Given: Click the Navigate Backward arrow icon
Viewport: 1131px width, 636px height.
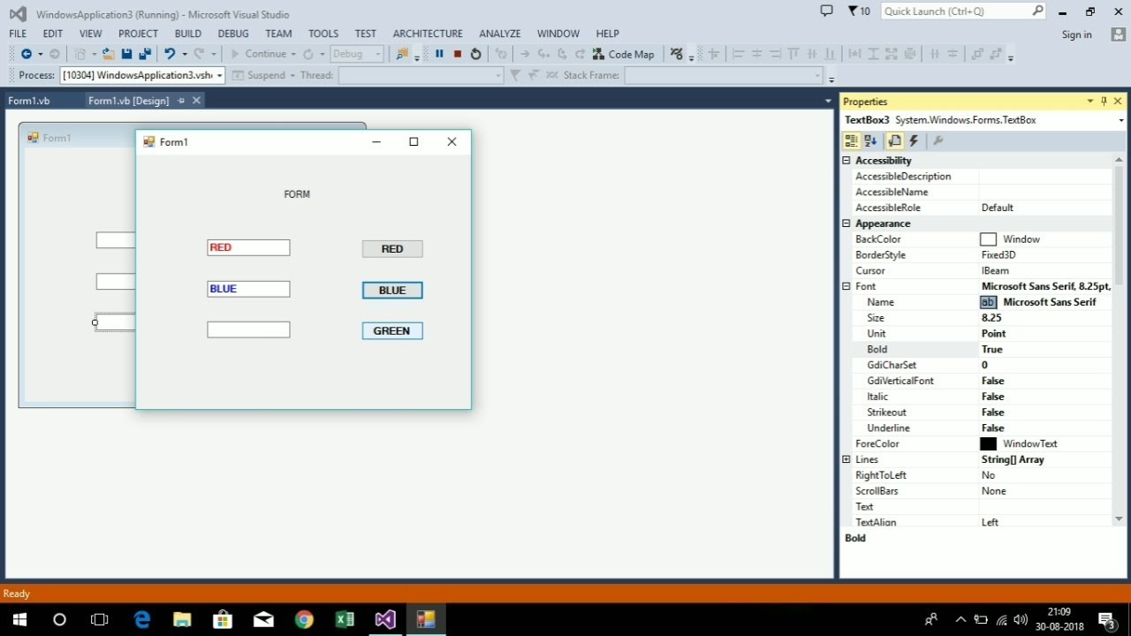Looking at the screenshot, I should pyautogui.click(x=27, y=54).
